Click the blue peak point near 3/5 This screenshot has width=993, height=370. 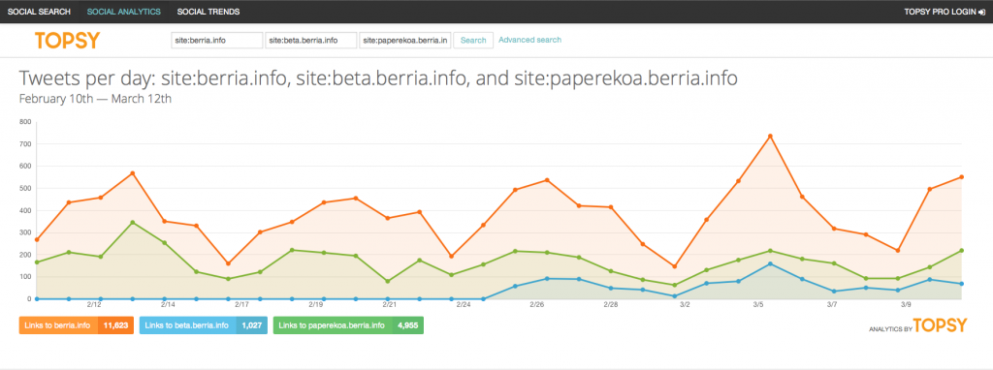(x=770, y=263)
